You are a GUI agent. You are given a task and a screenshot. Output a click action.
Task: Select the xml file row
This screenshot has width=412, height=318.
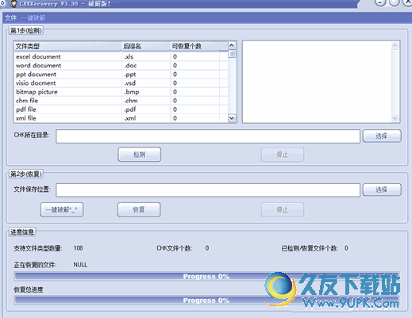tap(121, 118)
